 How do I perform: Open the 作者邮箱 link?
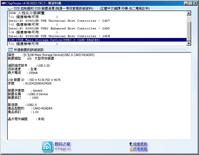[x=140, y=149]
